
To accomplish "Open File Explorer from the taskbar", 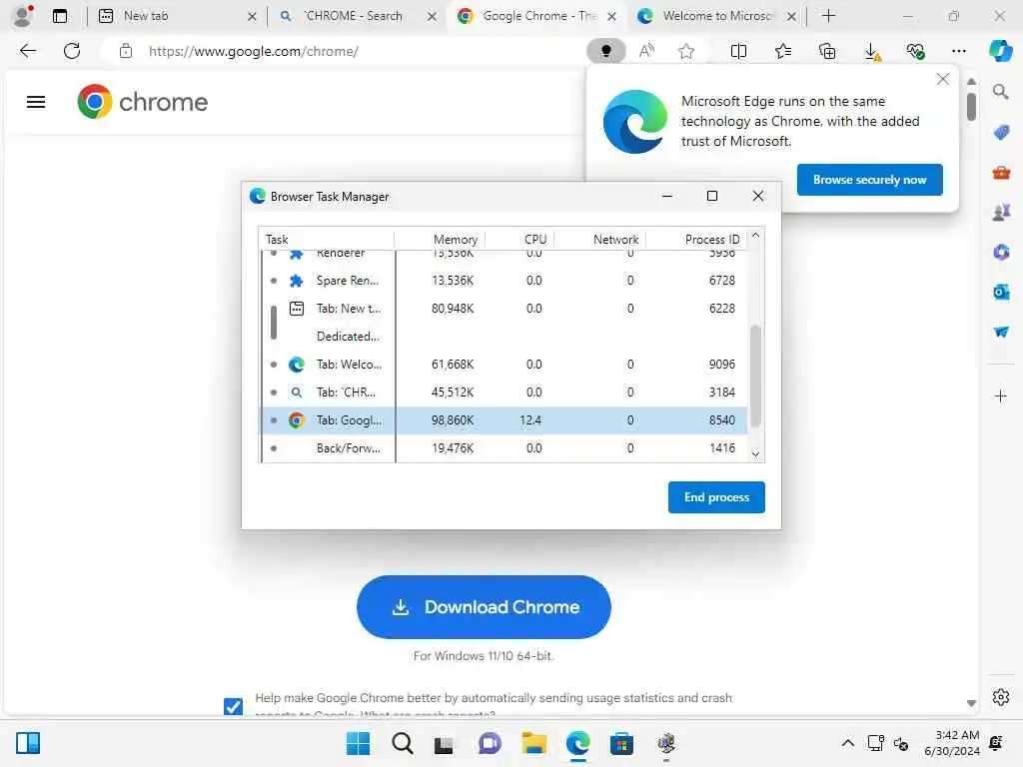I will point(534,743).
